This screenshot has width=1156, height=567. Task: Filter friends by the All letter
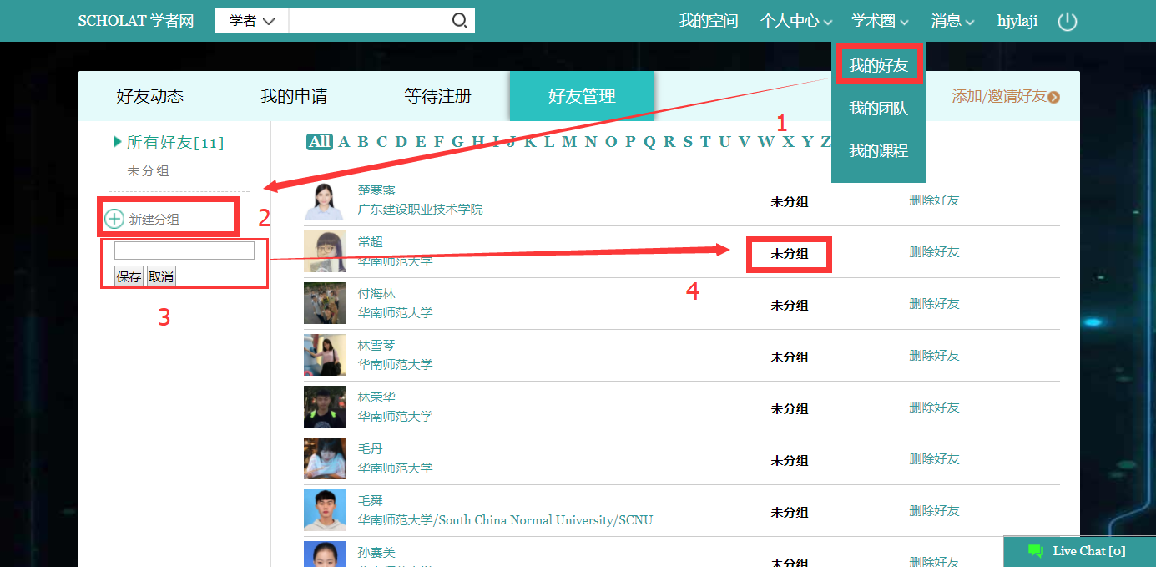[319, 142]
